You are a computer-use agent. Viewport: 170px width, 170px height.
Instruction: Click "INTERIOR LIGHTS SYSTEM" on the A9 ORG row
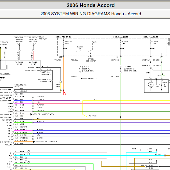coord(43,114)
